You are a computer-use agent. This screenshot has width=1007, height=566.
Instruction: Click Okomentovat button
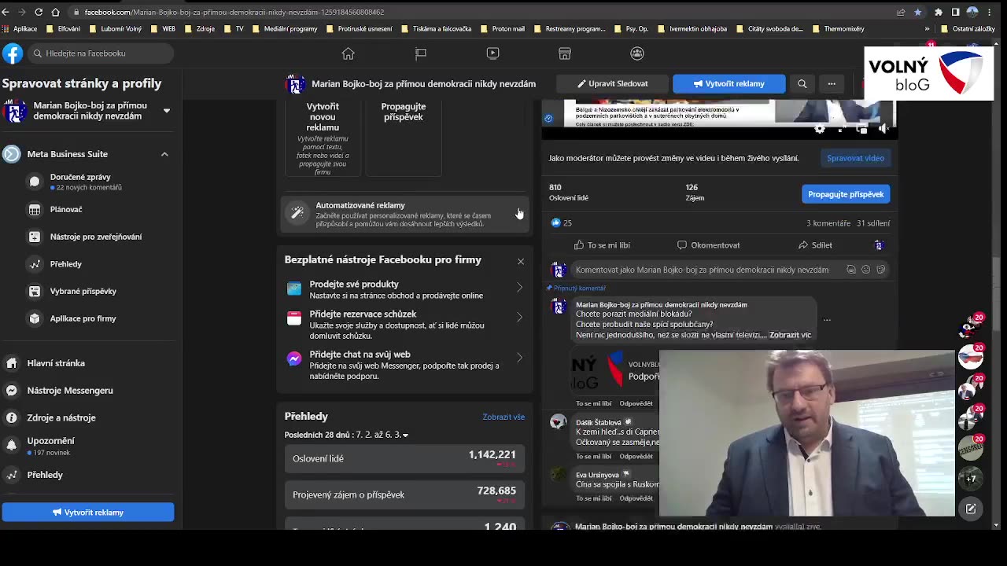(x=708, y=245)
